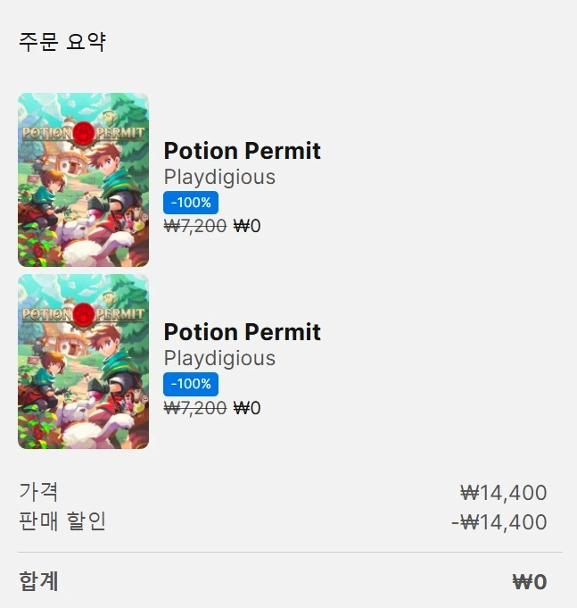Click the second Potion Permit title
Viewport: 577px width, 608px height.
242,332
